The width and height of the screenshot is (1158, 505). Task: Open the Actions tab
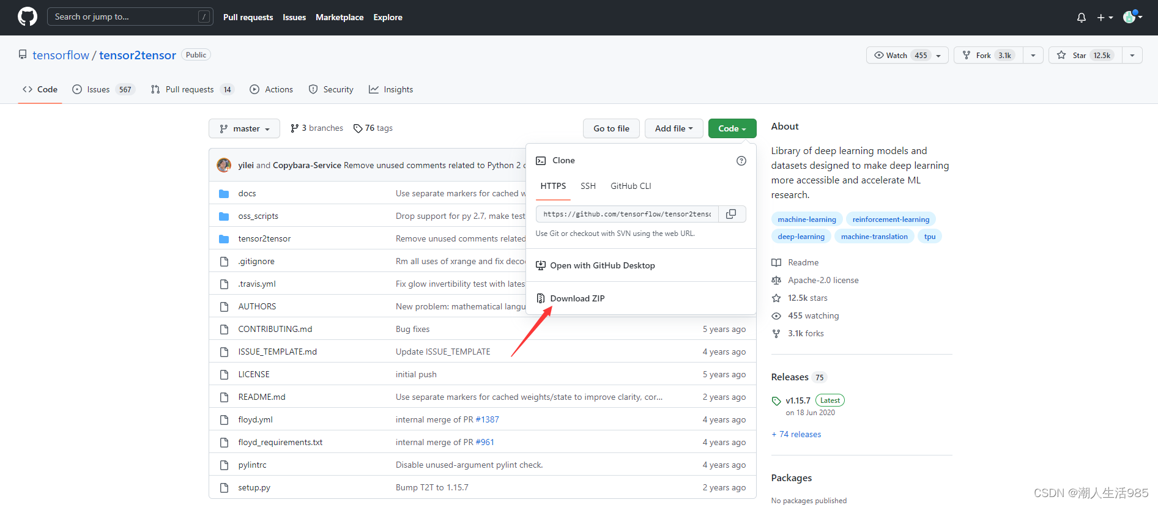272,89
